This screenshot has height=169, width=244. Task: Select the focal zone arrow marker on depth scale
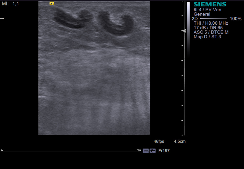pos(184,31)
